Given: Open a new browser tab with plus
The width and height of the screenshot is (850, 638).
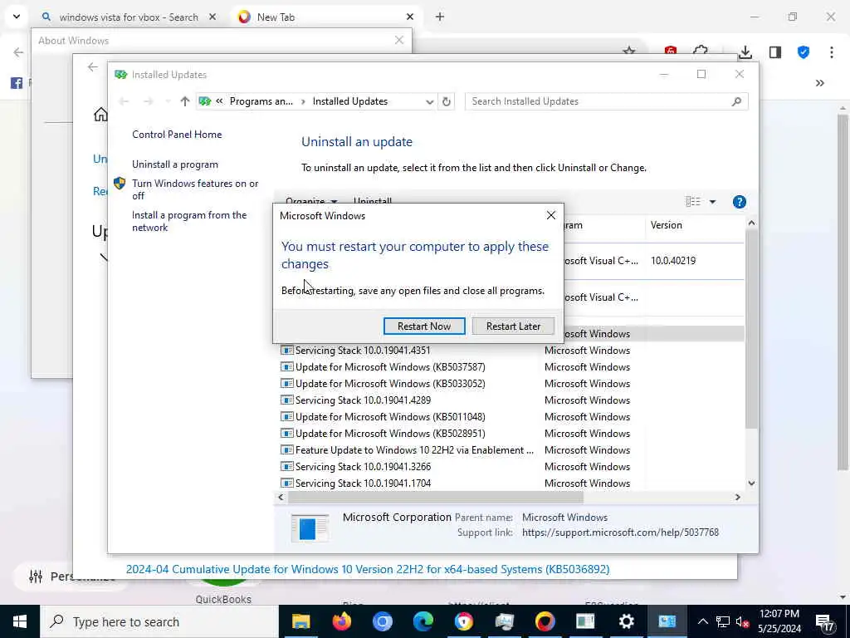Looking at the screenshot, I should 440,17.
